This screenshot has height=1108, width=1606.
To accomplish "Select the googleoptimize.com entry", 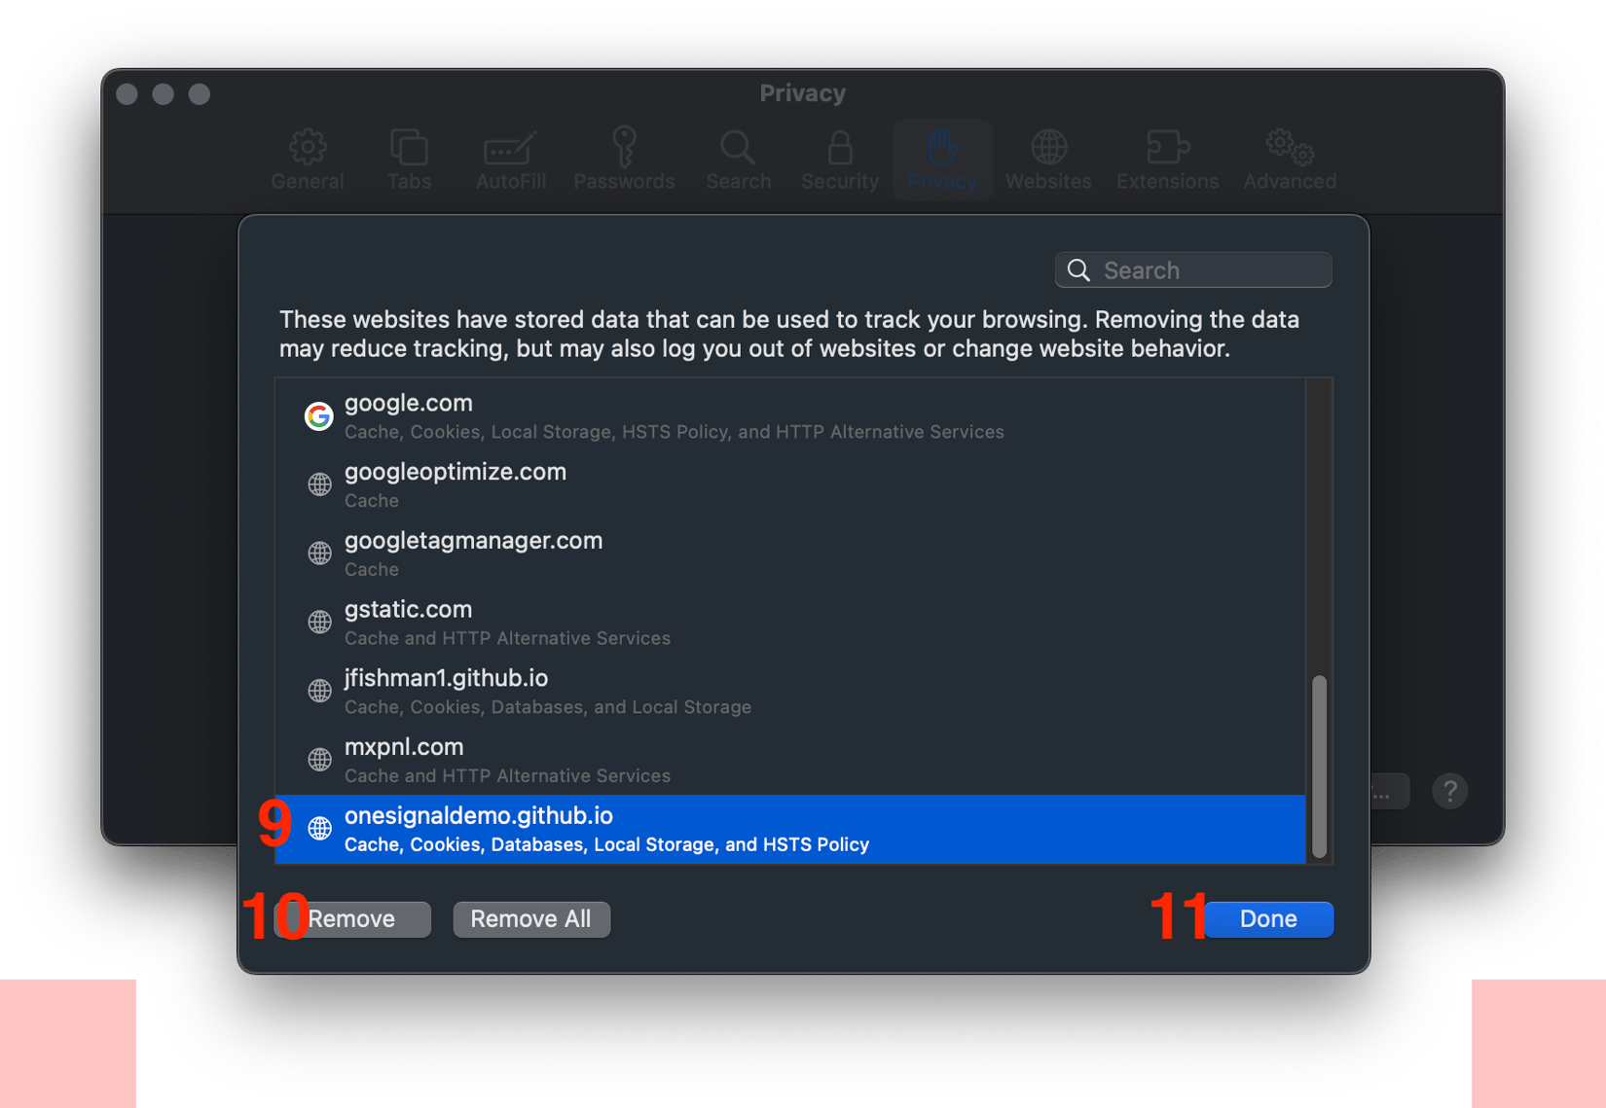I will click(x=789, y=484).
